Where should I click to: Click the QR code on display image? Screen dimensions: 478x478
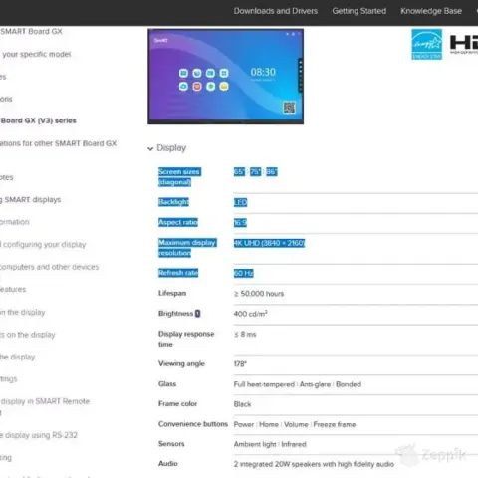(x=289, y=108)
